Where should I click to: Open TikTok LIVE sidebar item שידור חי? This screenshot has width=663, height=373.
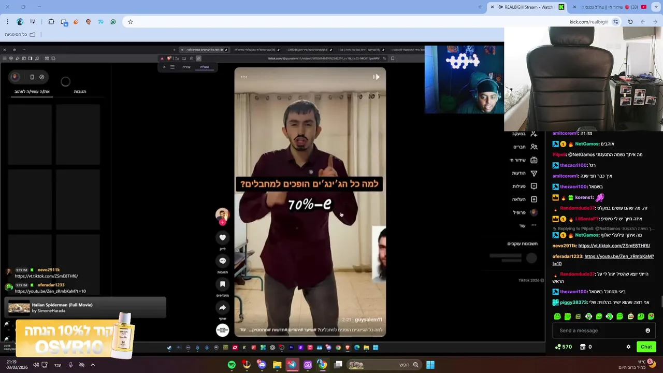[x=523, y=160]
